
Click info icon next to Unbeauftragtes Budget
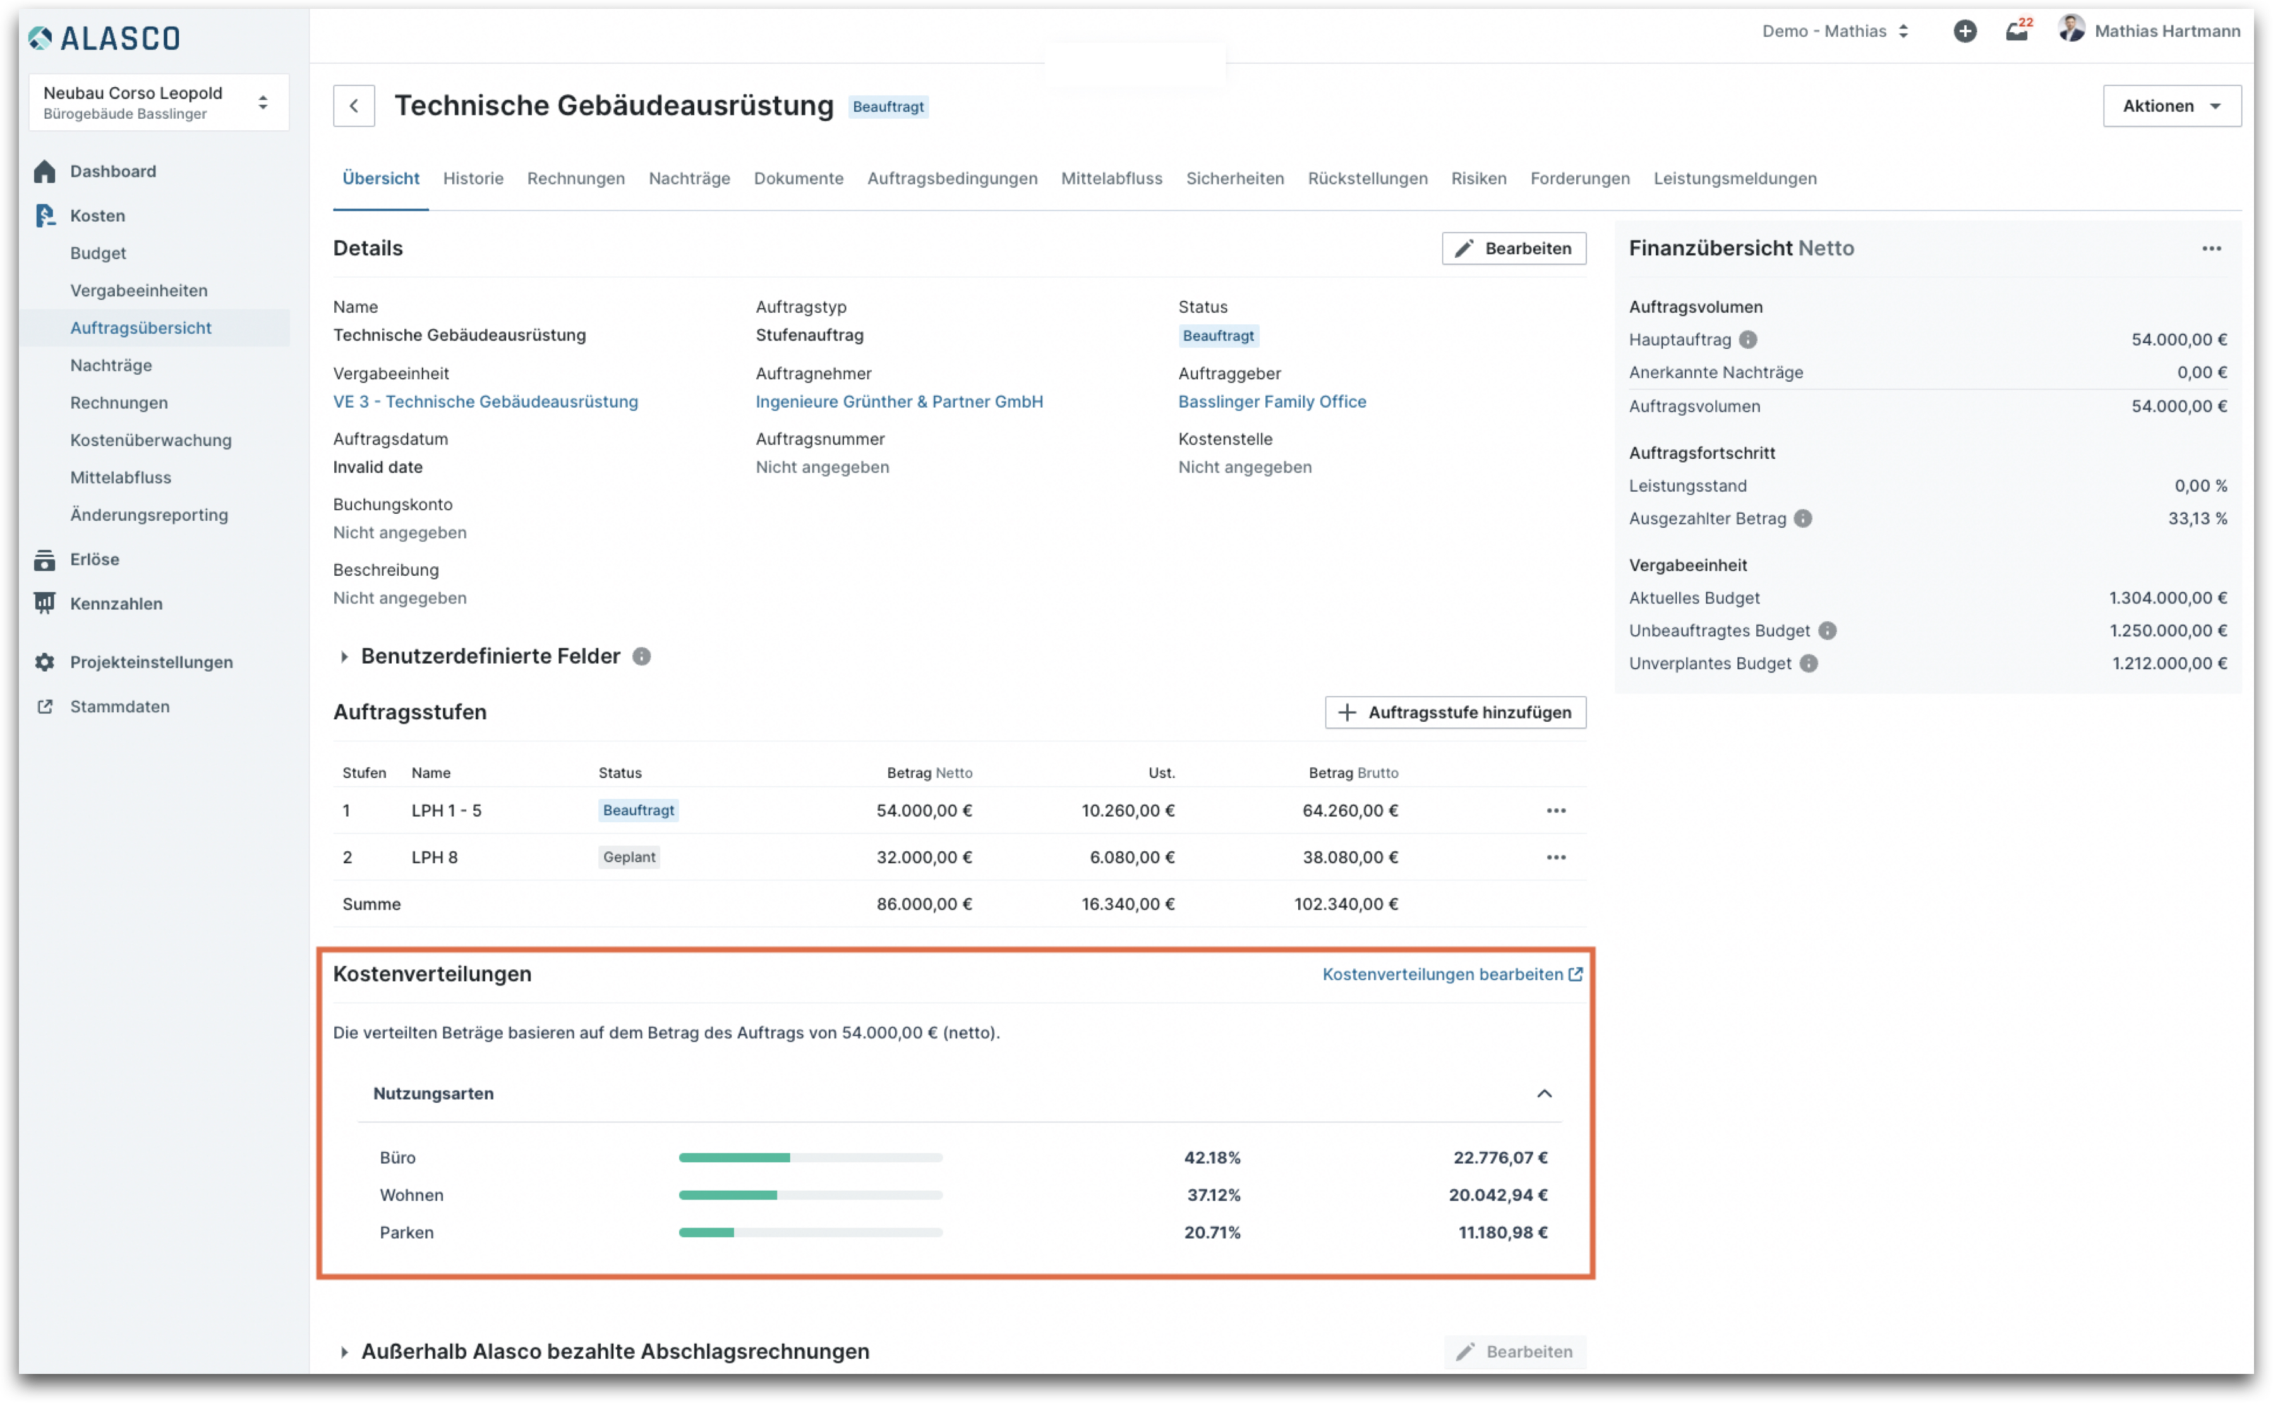[x=1827, y=631]
